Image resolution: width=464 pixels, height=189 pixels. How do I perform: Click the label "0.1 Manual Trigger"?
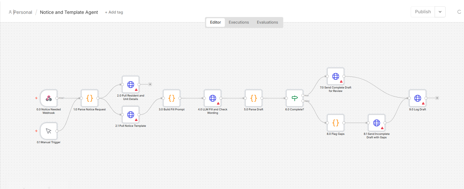click(x=49, y=142)
